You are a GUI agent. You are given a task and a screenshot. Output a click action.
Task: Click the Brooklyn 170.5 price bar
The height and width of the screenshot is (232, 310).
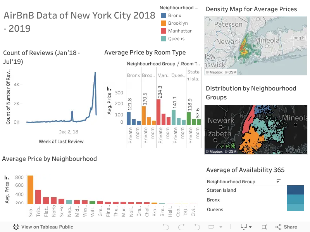pyautogui.click(x=144, y=116)
